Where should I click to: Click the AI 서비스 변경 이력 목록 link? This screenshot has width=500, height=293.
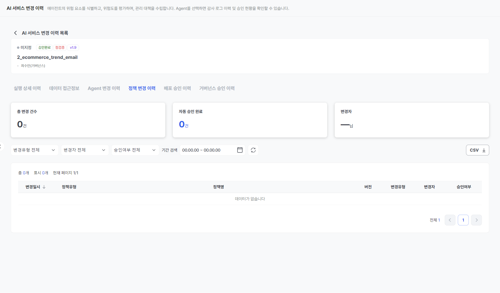(x=45, y=33)
